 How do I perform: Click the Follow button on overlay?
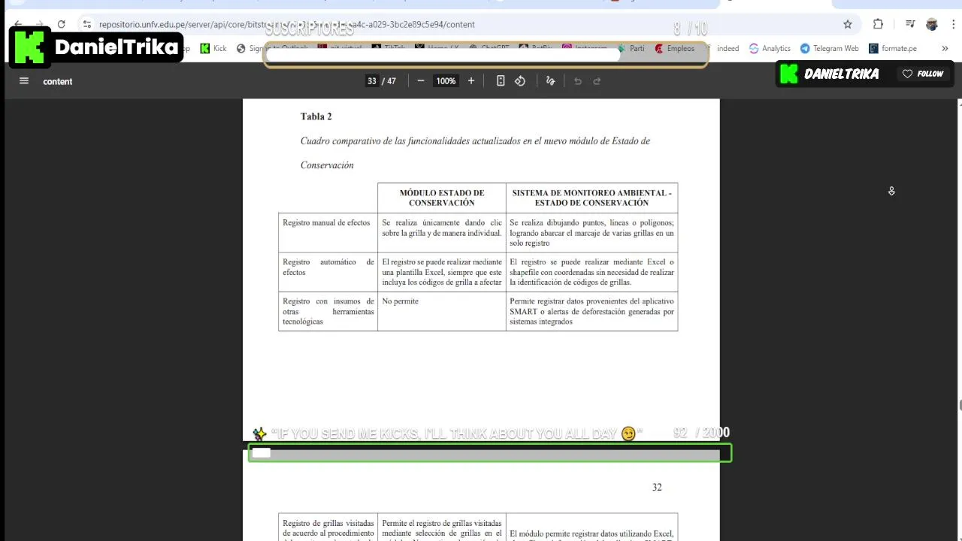click(x=923, y=74)
